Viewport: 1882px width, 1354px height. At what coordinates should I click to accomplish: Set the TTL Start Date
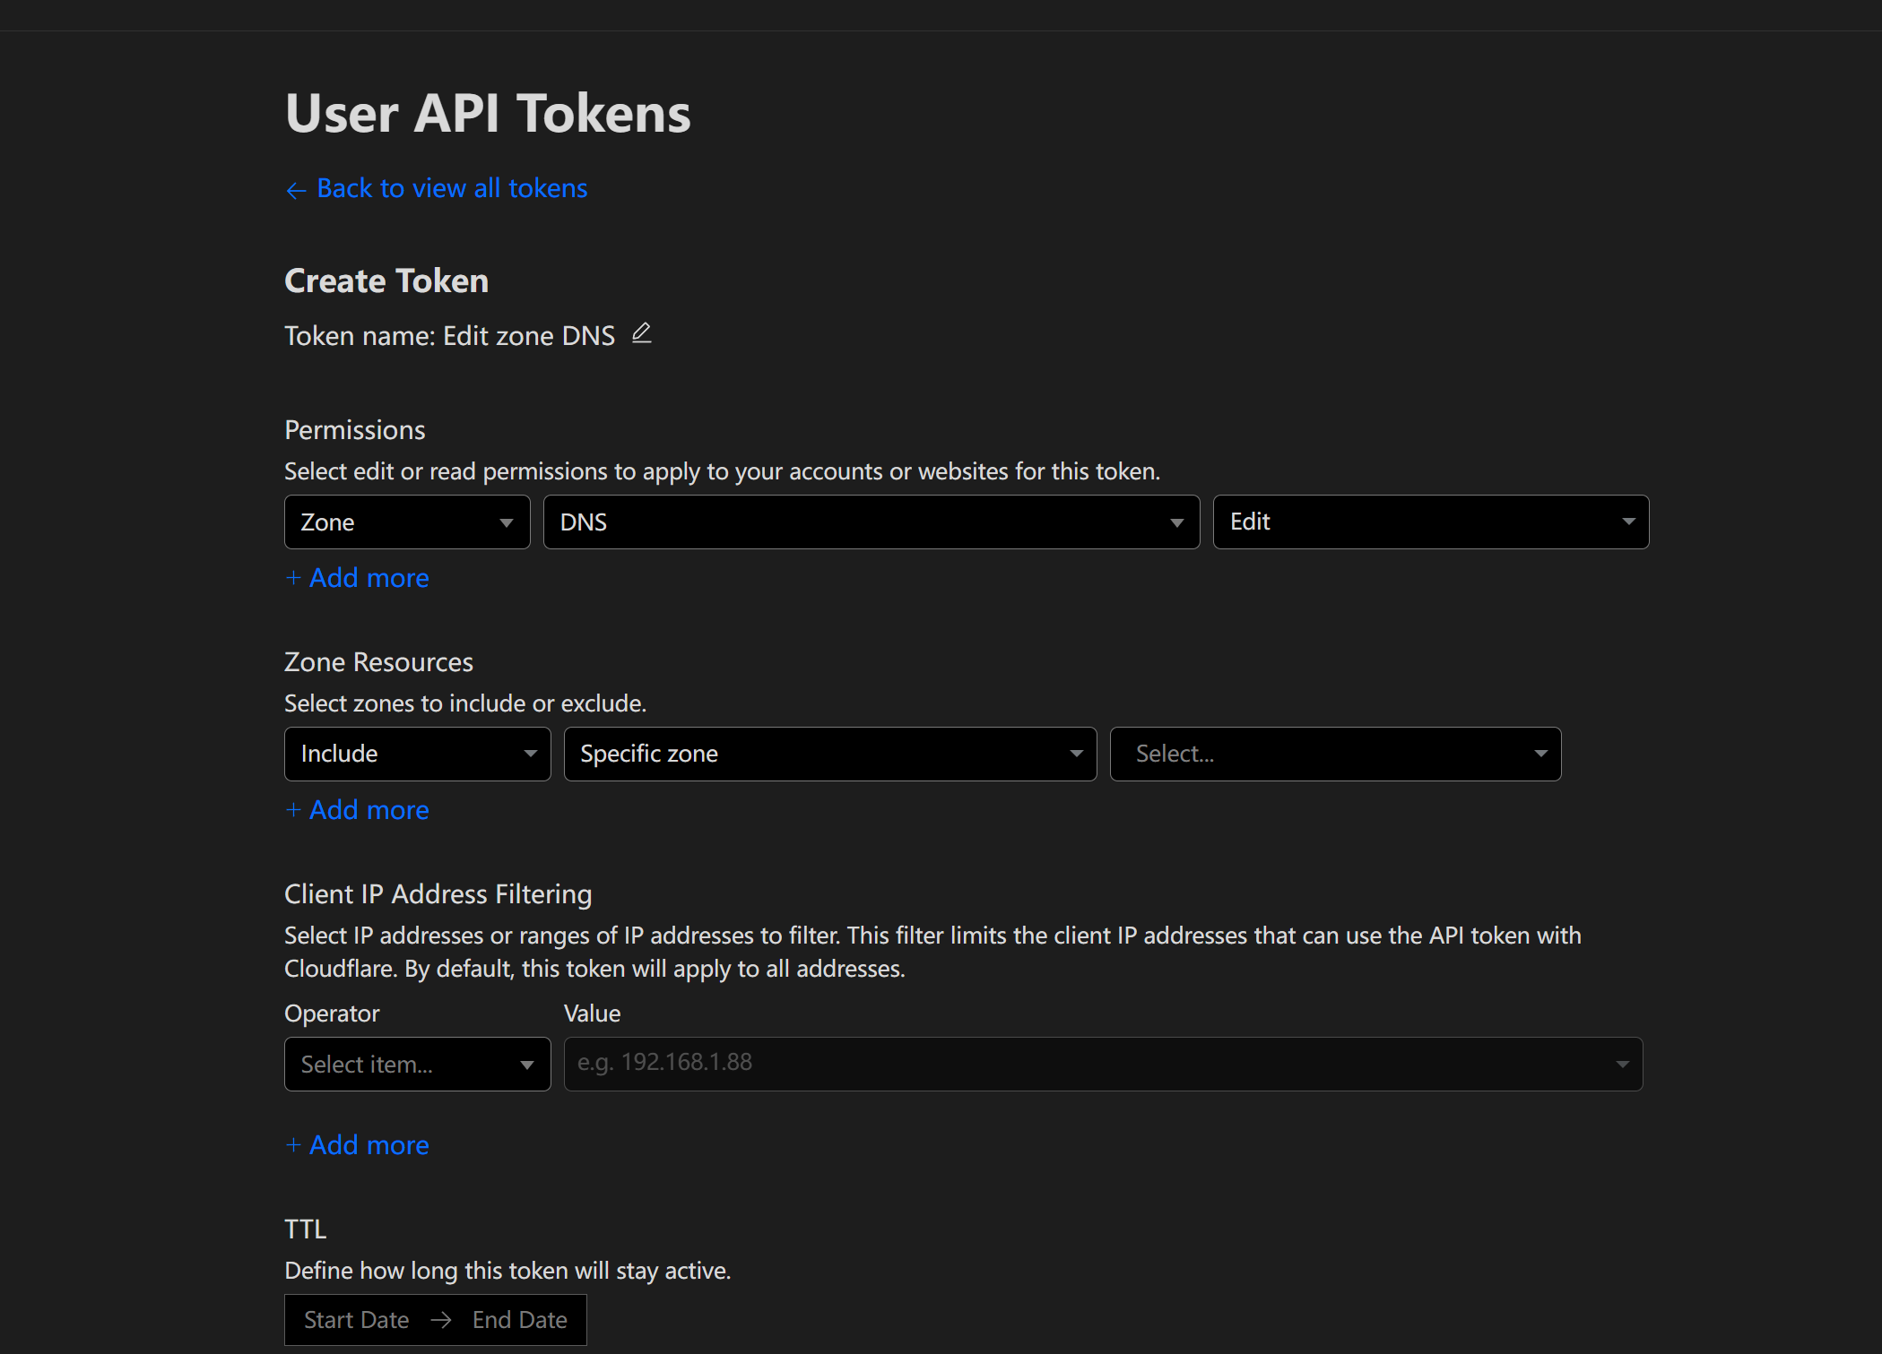click(357, 1320)
